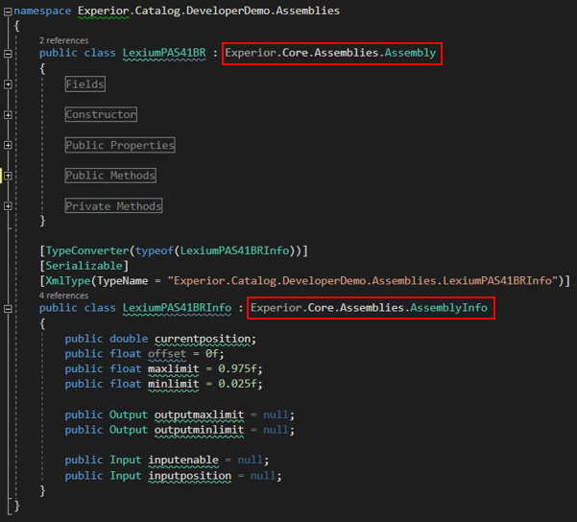Click the maxlimit field name
This screenshot has height=522, width=577.
174,368
